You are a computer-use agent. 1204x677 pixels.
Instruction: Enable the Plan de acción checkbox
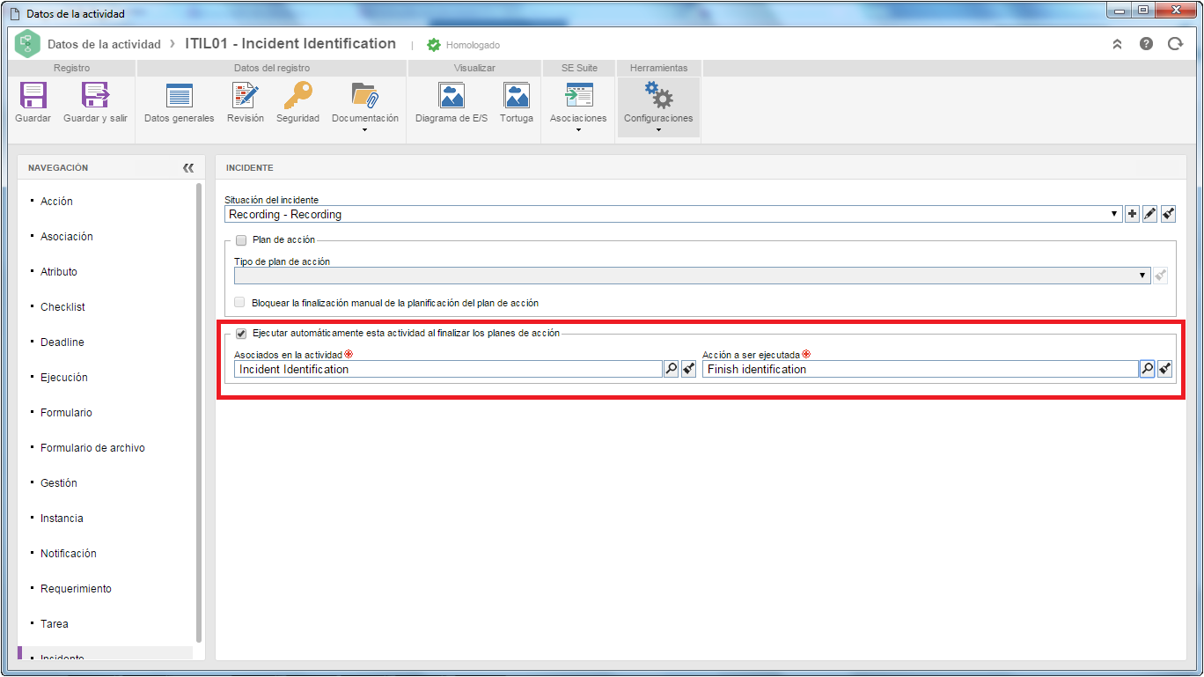[x=241, y=240]
